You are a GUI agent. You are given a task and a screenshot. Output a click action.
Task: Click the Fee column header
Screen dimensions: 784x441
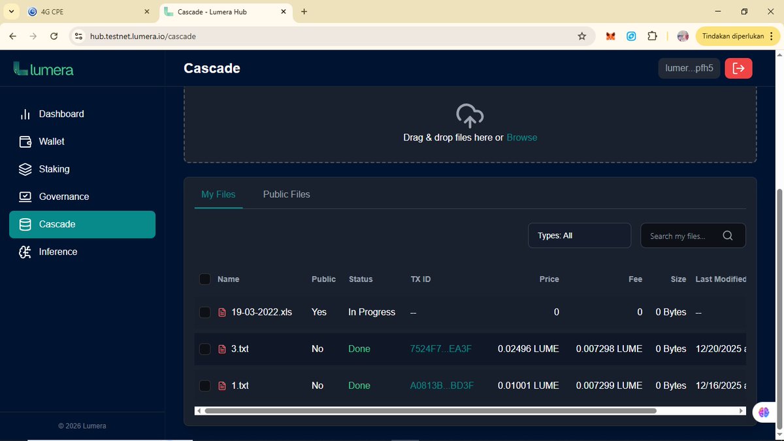636,279
